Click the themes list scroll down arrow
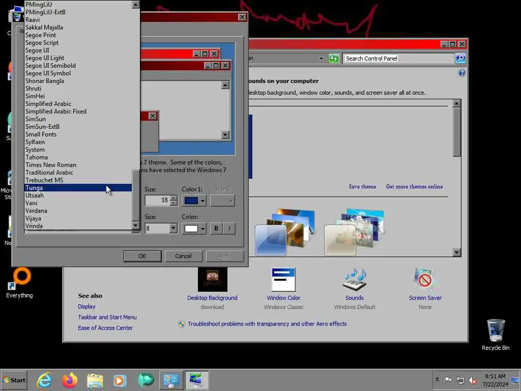The image size is (521, 391). (457, 253)
